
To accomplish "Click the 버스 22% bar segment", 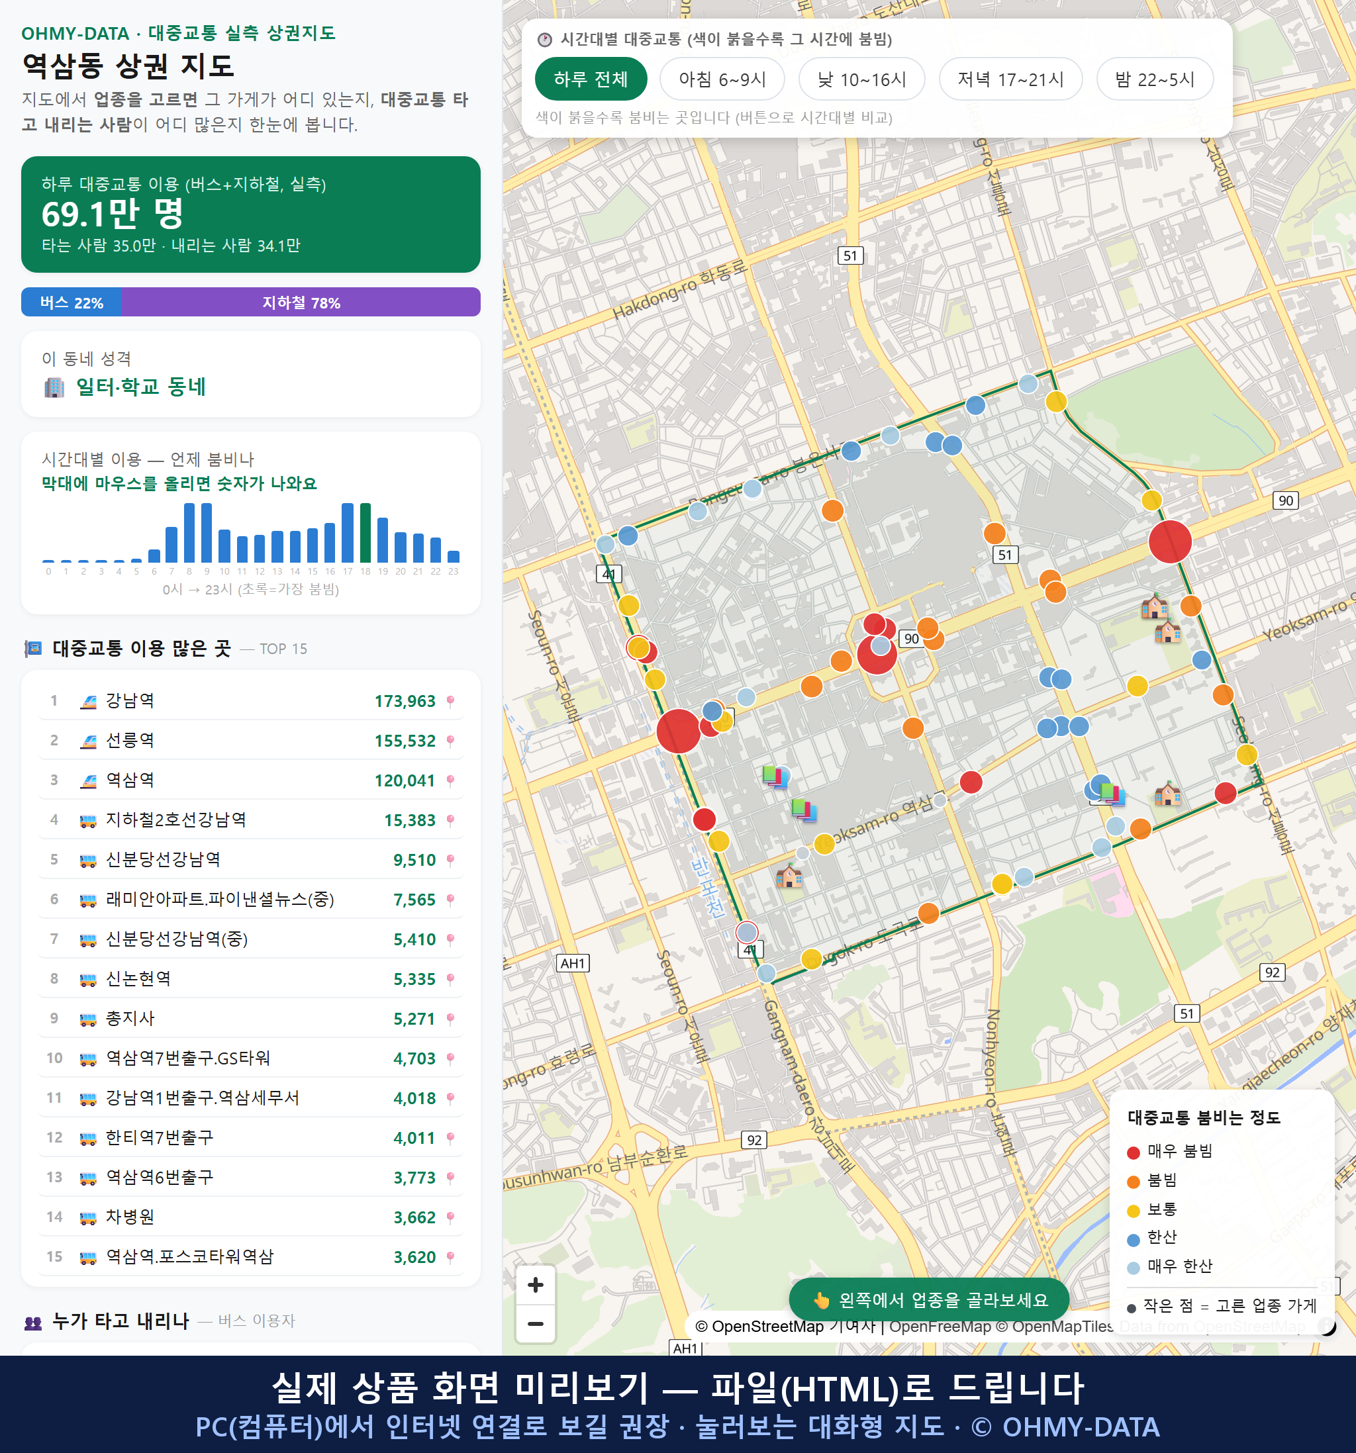I will click(72, 303).
